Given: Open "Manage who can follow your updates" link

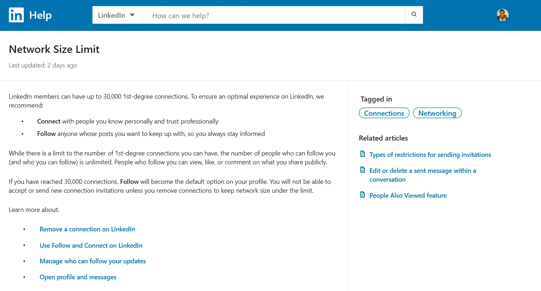Looking at the screenshot, I should pyautogui.click(x=93, y=261).
